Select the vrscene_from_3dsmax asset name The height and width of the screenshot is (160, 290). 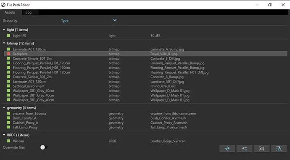click(29, 114)
